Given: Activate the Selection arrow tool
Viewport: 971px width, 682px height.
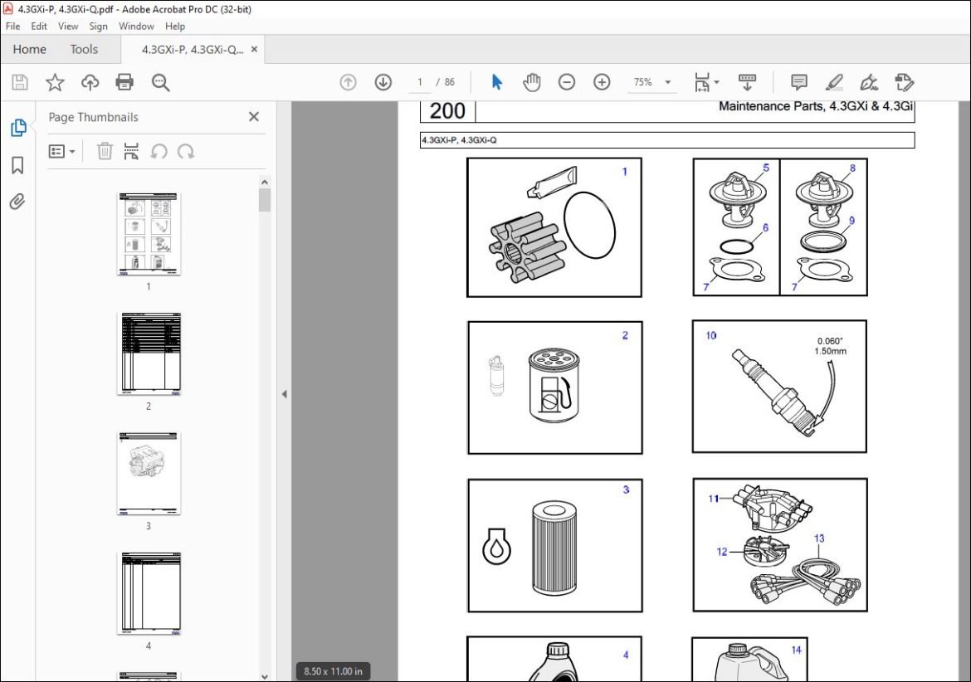Looking at the screenshot, I should [x=496, y=81].
